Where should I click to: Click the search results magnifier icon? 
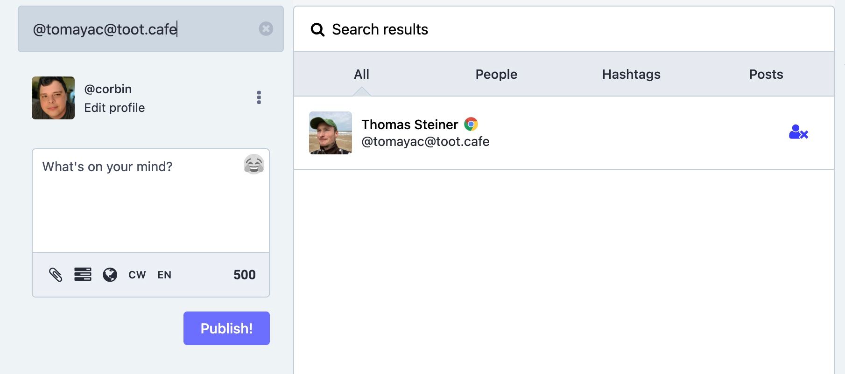(317, 30)
